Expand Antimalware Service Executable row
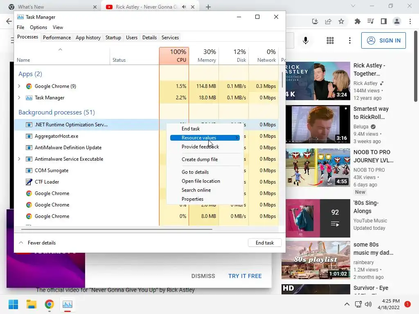 pyautogui.click(x=19, y=159)
